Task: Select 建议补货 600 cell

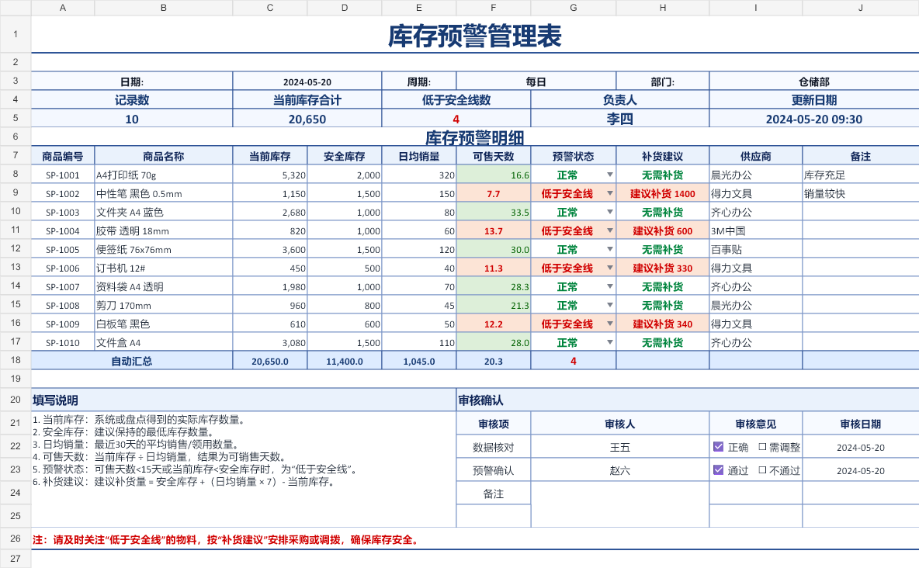Action: (x=662, y=231)
